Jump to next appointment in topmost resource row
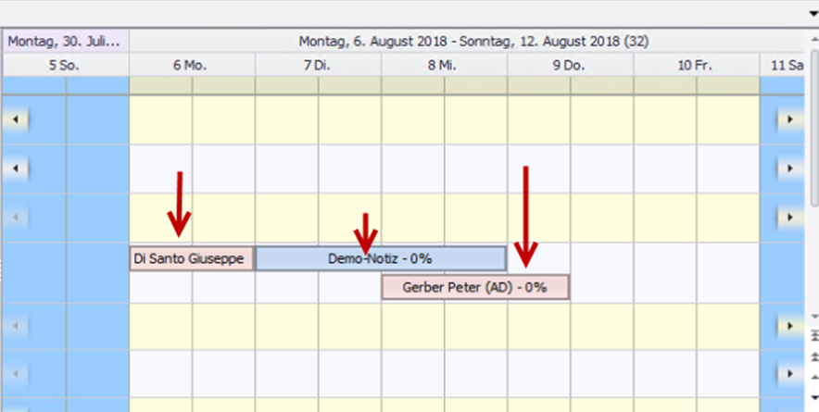 (790, 119)
